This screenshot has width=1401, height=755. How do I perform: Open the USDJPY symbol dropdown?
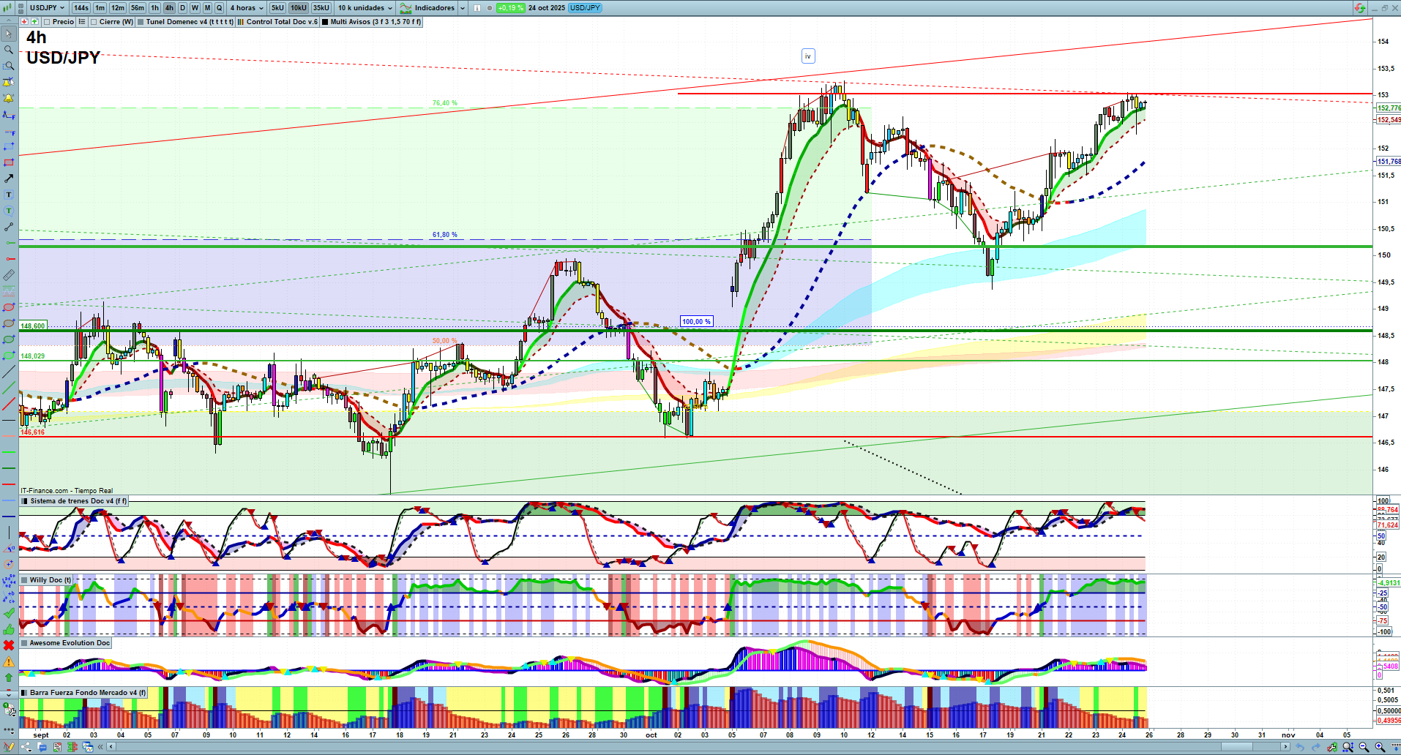(x=48, y=8)
